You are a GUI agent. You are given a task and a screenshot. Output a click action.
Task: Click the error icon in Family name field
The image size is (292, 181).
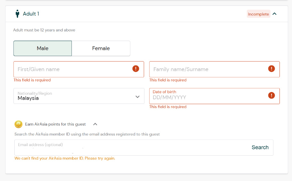coord(272,69)
